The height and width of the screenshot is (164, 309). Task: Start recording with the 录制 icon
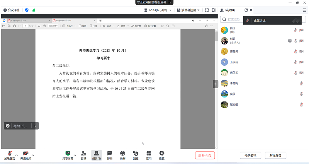coord(122,154)
